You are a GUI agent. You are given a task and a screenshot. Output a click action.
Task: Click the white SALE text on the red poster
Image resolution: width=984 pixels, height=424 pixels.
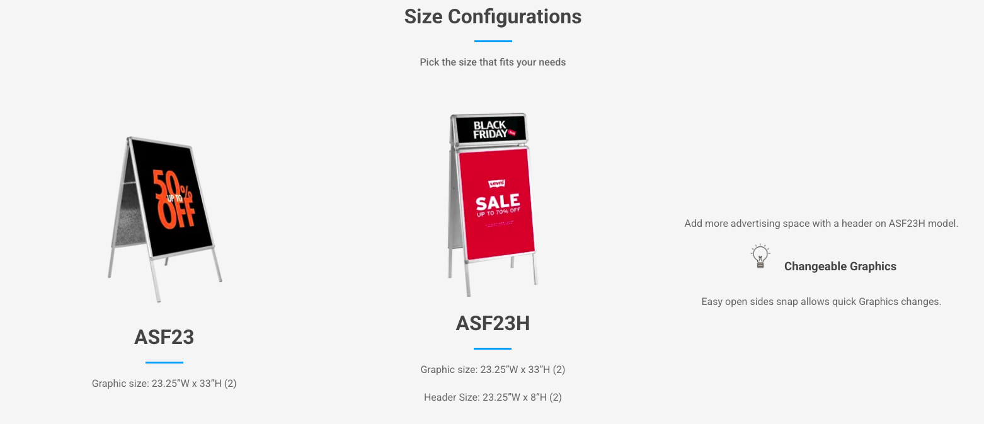pyautogui.click(x=497, y=202)
